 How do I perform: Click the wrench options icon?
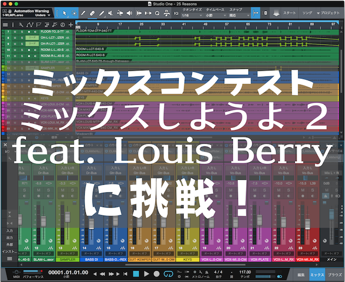21,25
